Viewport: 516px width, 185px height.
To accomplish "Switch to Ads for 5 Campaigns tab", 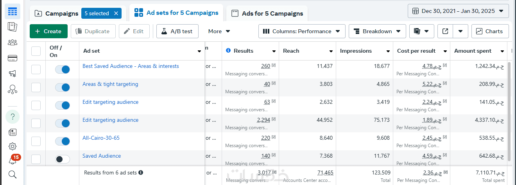I will [x=267, y=14].
